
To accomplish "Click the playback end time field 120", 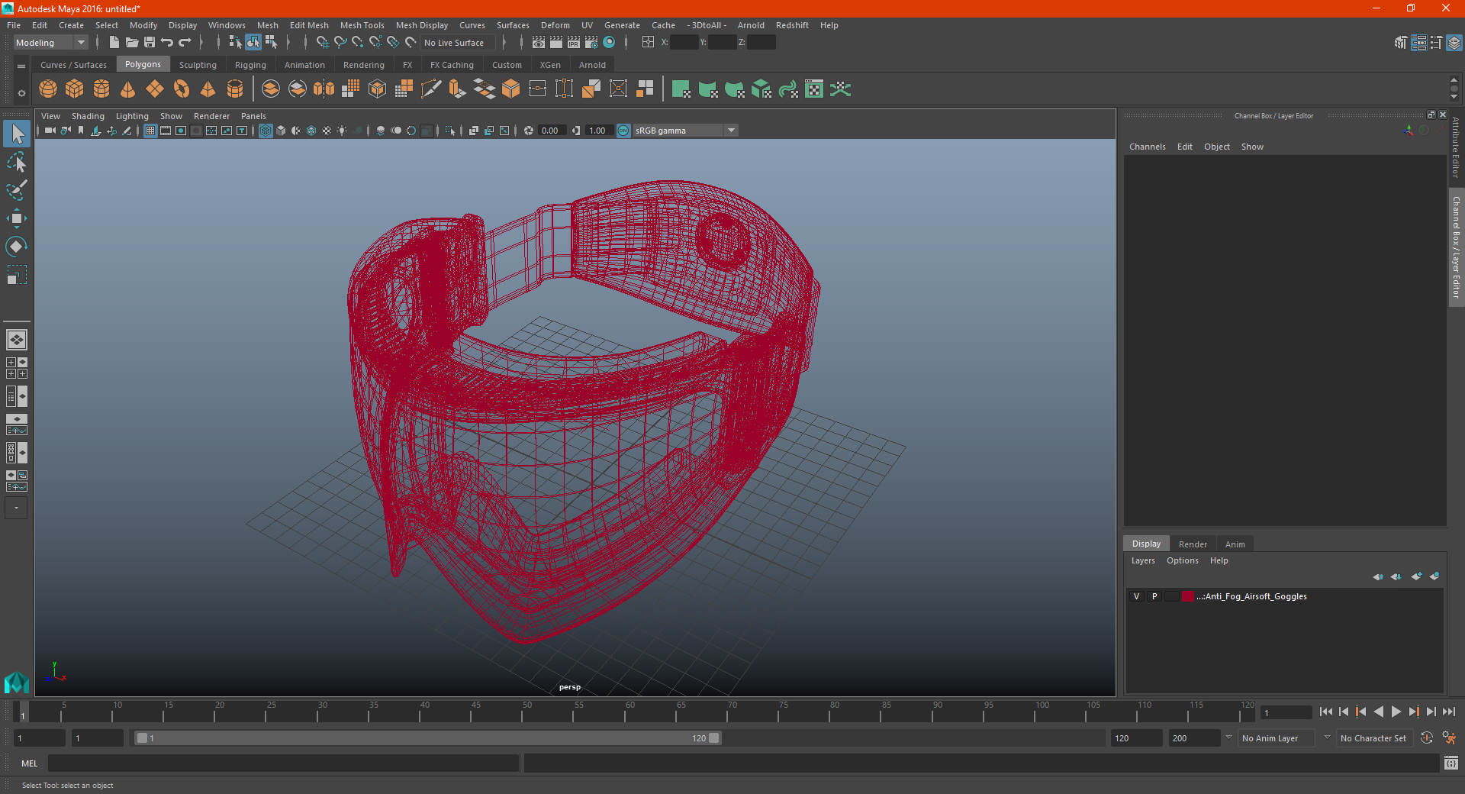I will [x=1136, y=738].
